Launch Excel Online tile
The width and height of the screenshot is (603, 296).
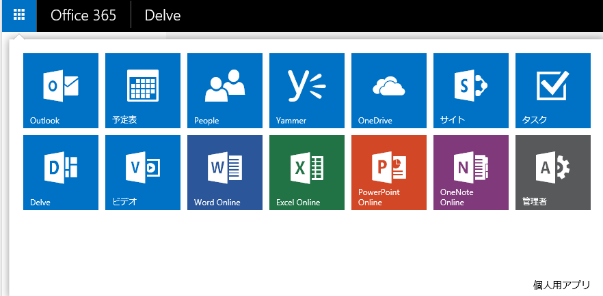(x=307, y=173)
